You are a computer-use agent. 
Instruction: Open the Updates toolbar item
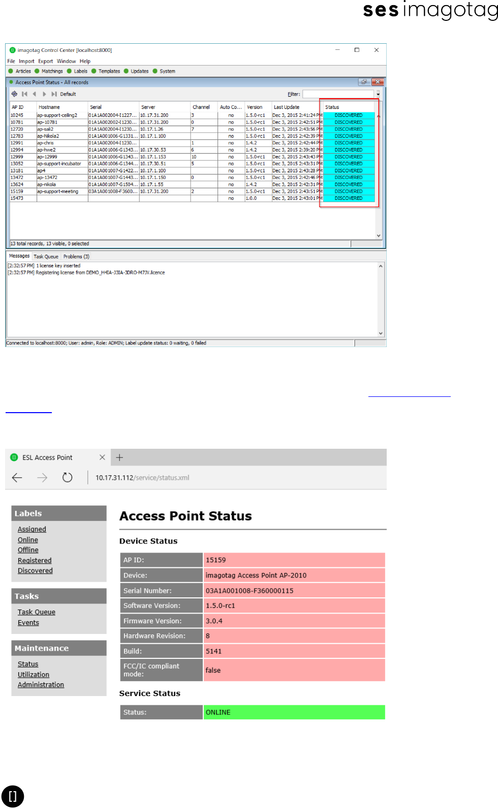pyautogui.click(x=136, y=71)
